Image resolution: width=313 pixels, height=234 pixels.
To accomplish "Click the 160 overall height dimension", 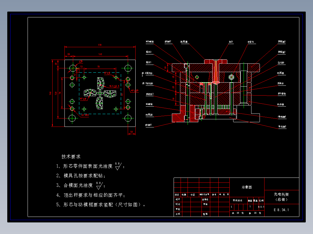I will 51,93.
